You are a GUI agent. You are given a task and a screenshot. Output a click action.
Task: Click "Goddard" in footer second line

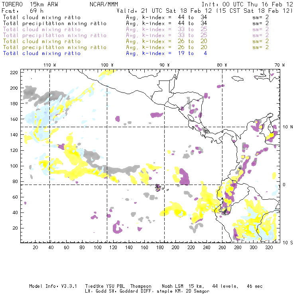tap(129, 291)
